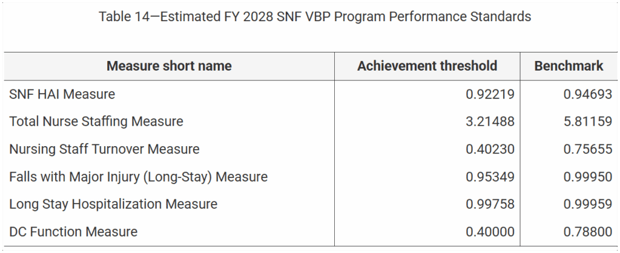Click the table title Table 14

[x=315, y=16]
